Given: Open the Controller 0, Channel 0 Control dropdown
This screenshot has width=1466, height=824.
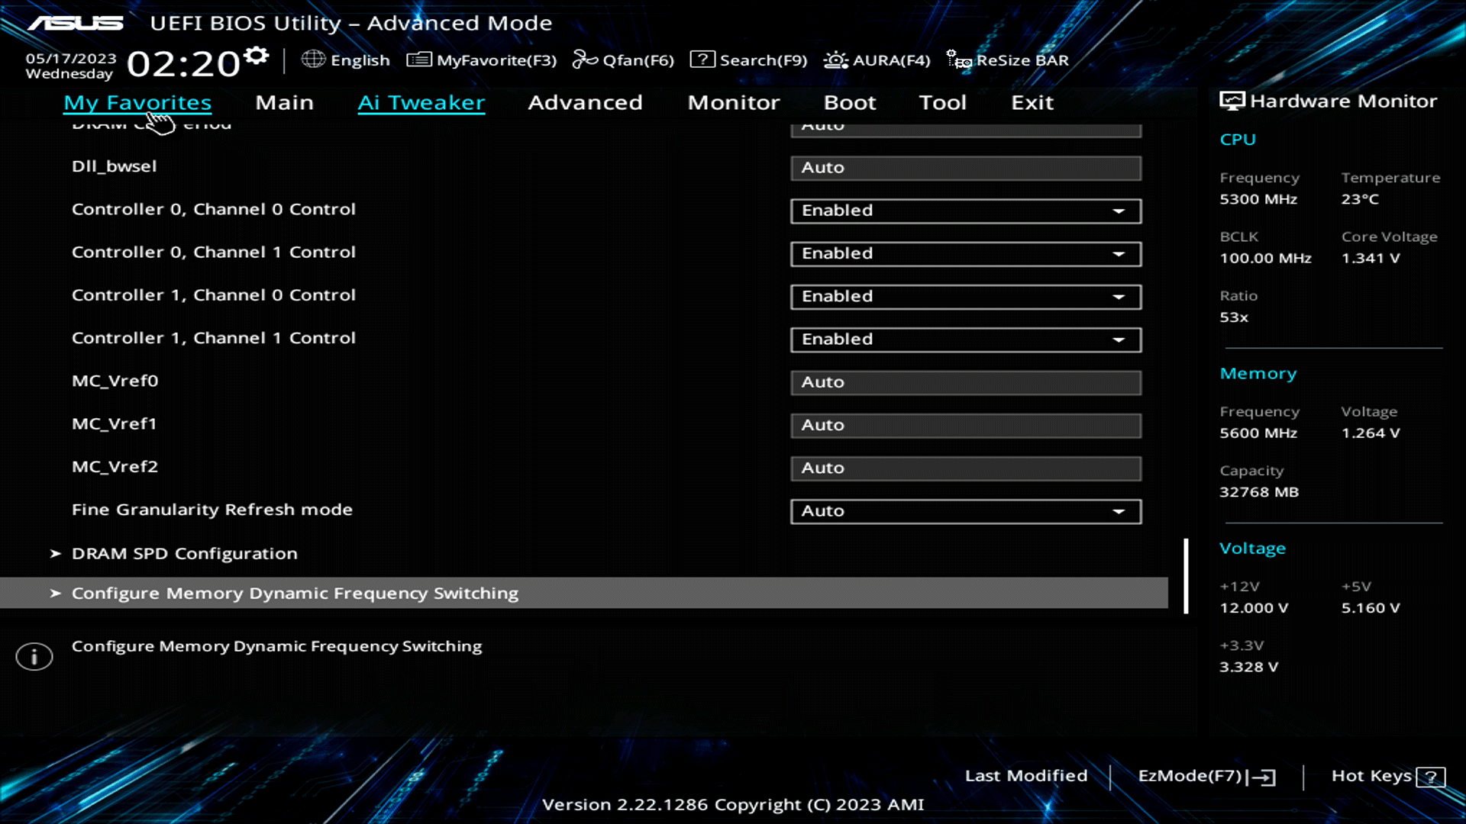Looking at the screenshot, I should (x=965, y=211).
